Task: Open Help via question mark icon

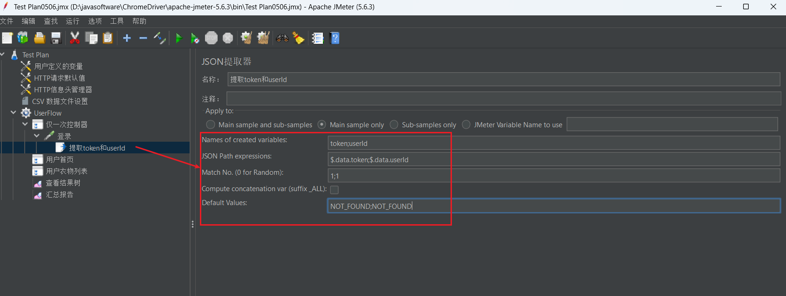Action: pos(335,38)
